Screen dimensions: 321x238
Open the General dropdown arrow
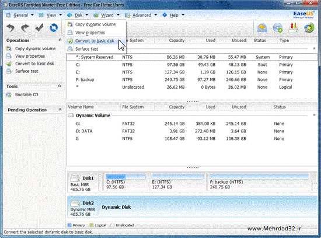[32, 15]
